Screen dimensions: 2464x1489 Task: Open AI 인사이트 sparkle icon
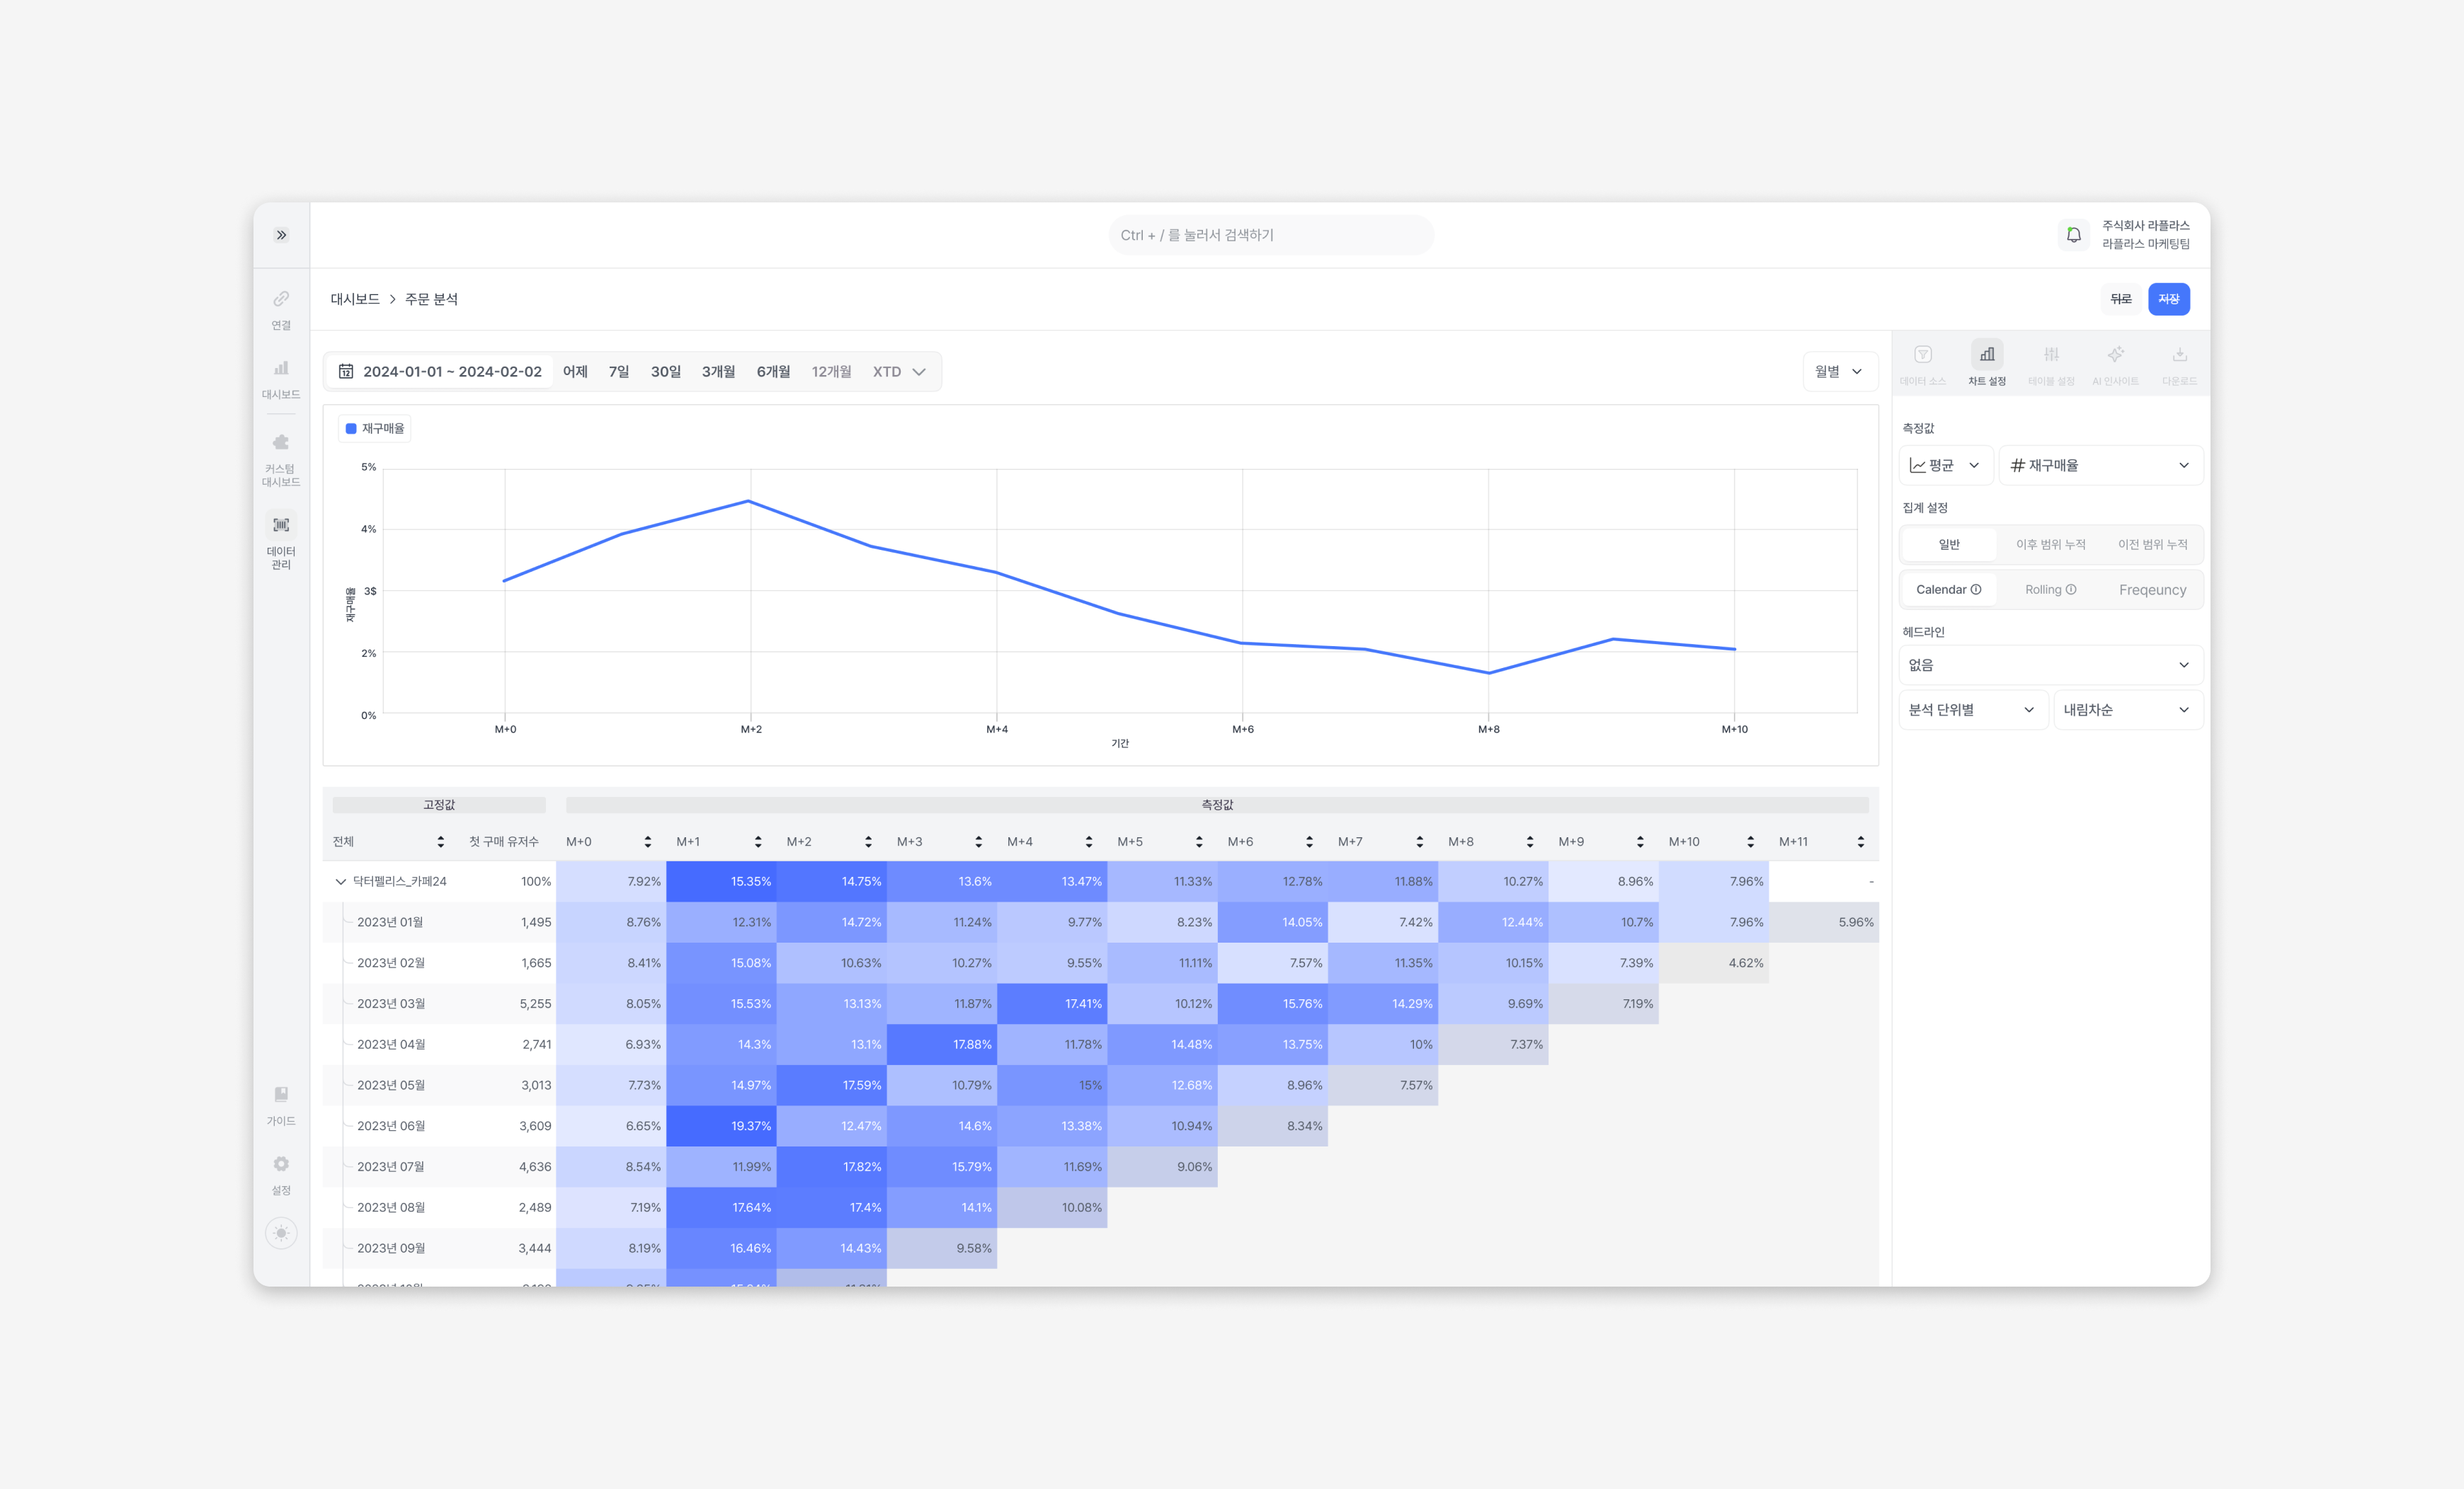pyautogui.click(x=2115, y=356)
